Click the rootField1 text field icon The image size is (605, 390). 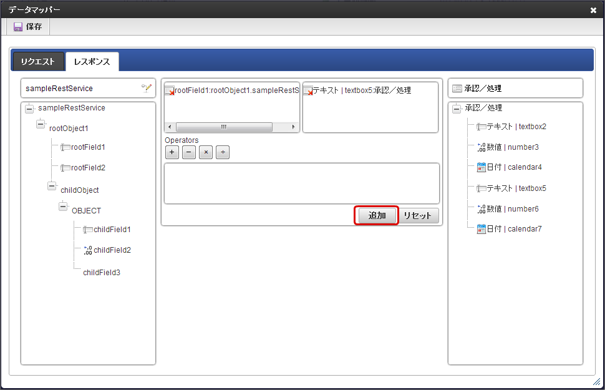click(x=65, y=147)
